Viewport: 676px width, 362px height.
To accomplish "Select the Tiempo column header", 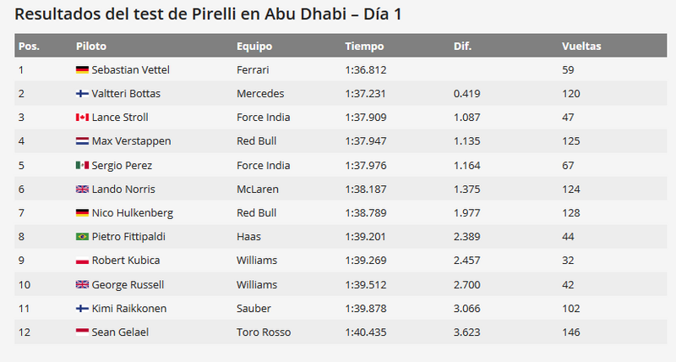I will (x=364, y=47).
